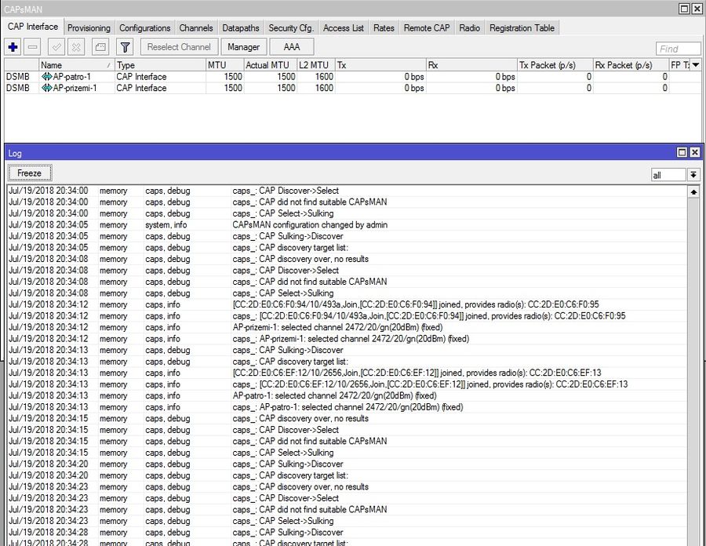Select first CC:2D:E0:C6:F0:94 joined log entry
The height and width of the screenshot is (546, 706).
(416, 304)
